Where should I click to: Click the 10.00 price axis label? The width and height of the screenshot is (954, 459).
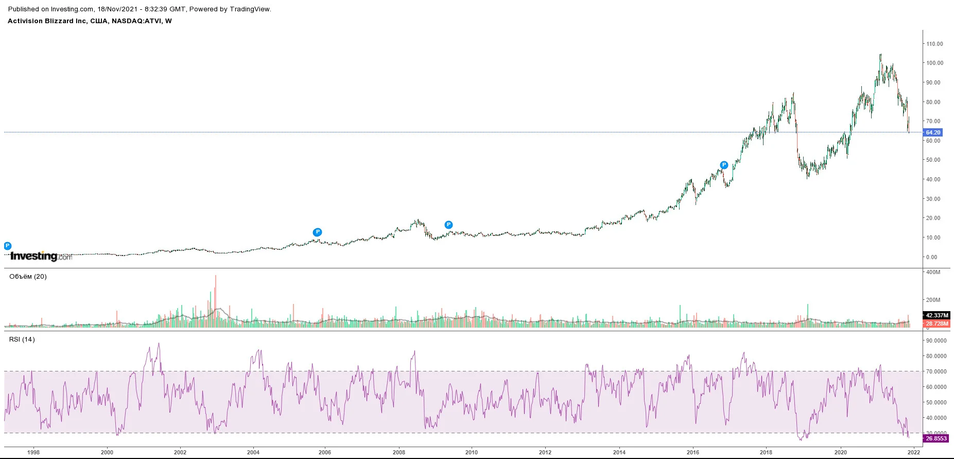coord(933,237)
